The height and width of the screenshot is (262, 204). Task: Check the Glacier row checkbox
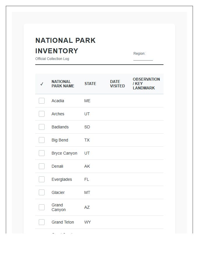tap(42, 192)
